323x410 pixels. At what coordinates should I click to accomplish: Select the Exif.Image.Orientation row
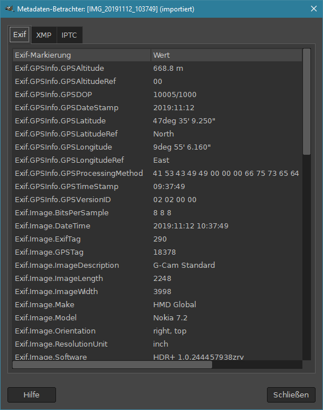[x=157, y=331]
